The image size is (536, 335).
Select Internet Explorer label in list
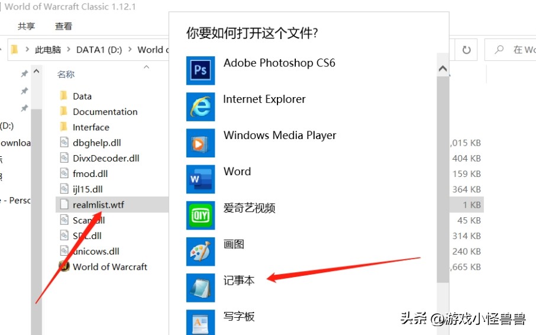click(264, 99)
